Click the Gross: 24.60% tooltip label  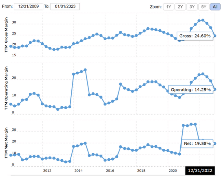195,36
